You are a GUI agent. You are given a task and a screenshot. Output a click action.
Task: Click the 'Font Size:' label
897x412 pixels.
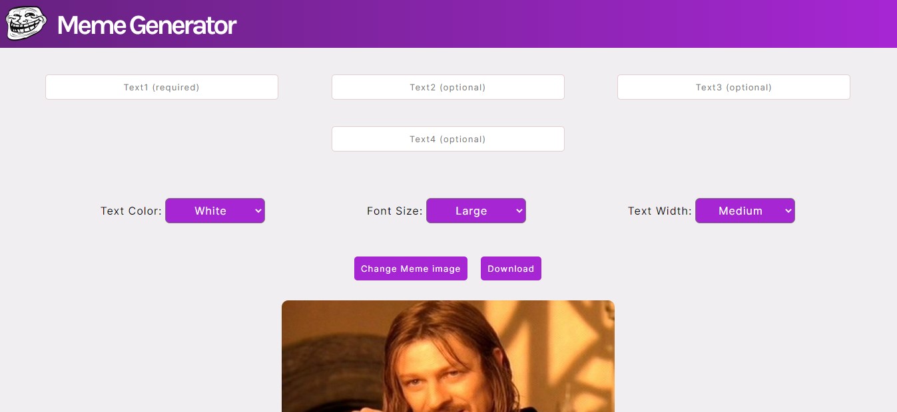395,211
